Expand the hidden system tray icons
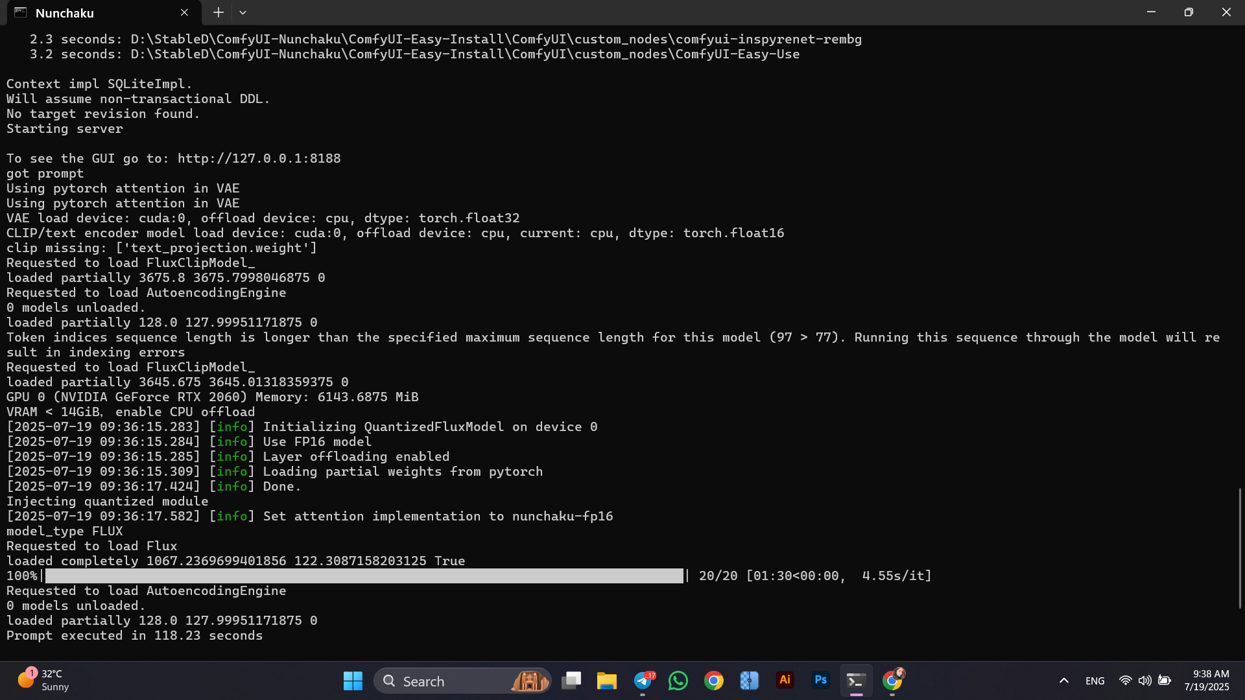The width and height of the screenshot is (1245, 700). pos(1063,681)
